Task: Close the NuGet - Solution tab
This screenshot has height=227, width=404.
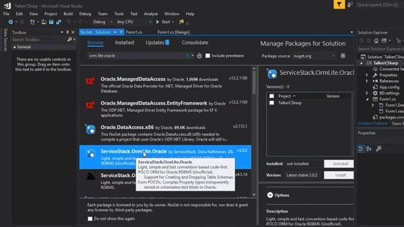Action: click(121, 32)
